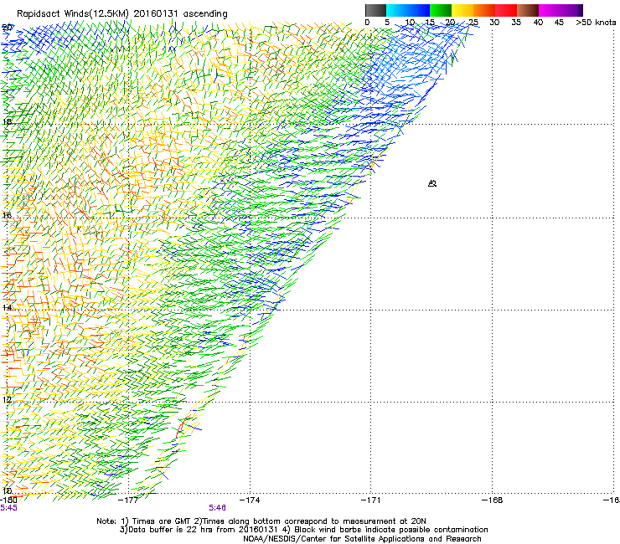This screenshot has width=620, height=544.
Task: Select the gray 0-5 knots legend swatch
Action: pyautogui.click(x=375, y=10)
